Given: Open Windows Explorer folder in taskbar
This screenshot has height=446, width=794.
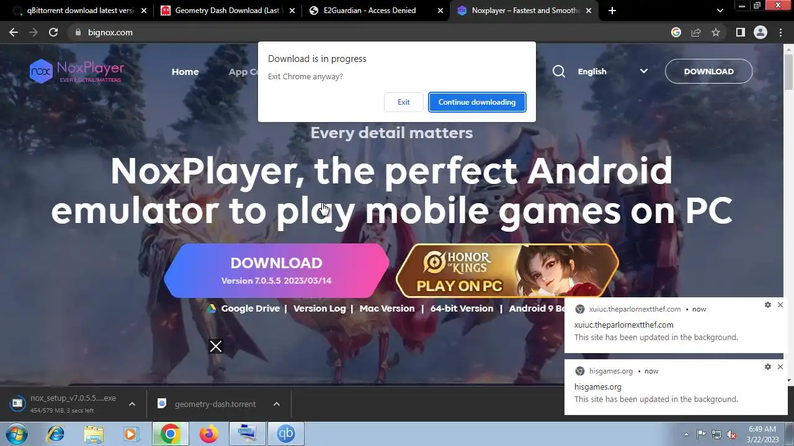Looking at the screenshot, I should tap(94, 434).
